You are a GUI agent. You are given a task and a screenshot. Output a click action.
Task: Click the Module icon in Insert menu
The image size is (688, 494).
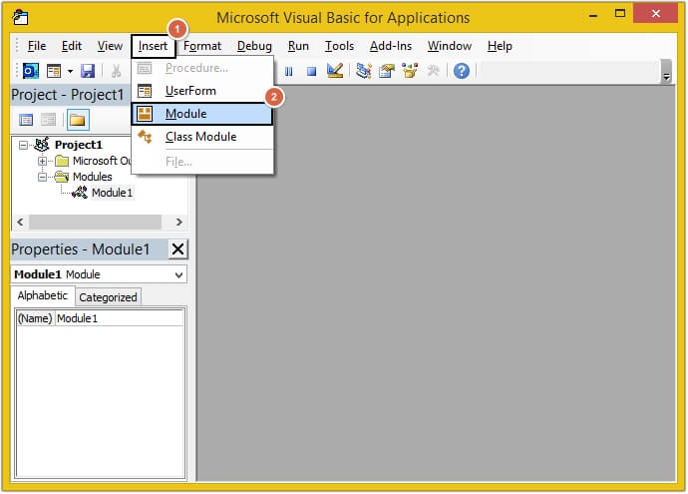pyautogui.click(x=145, y=114)
